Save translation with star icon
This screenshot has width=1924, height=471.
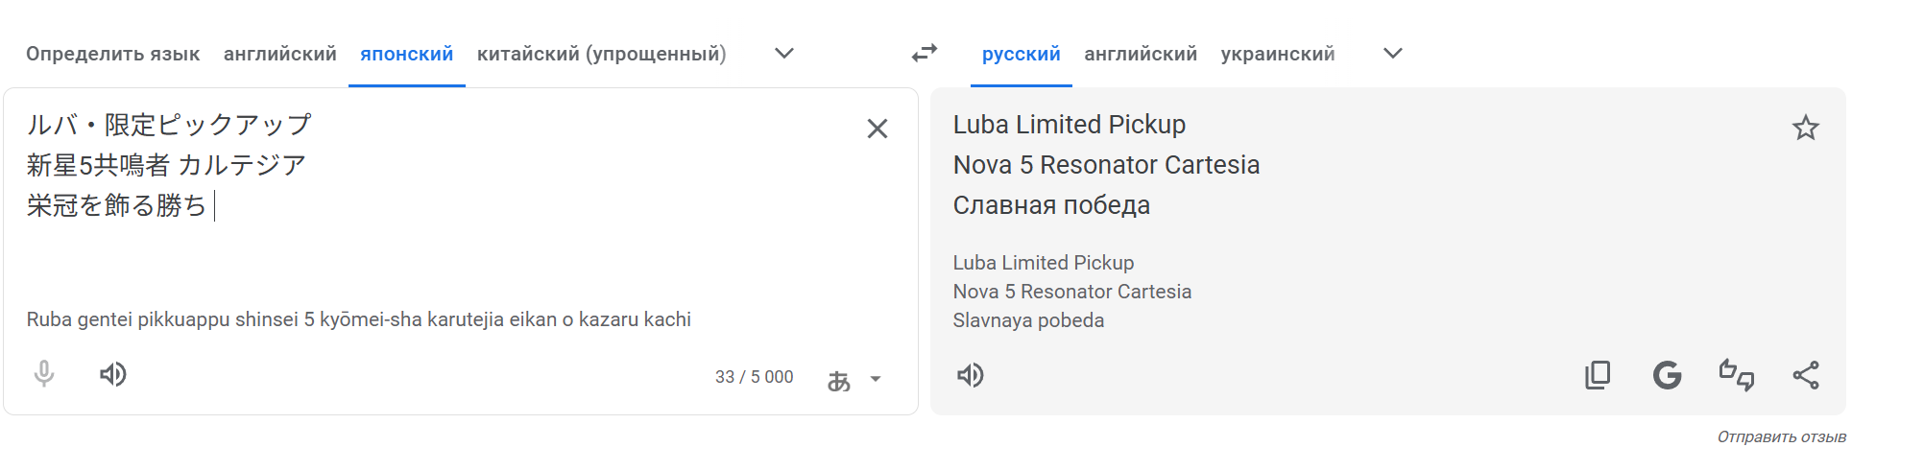(1806, 128)
